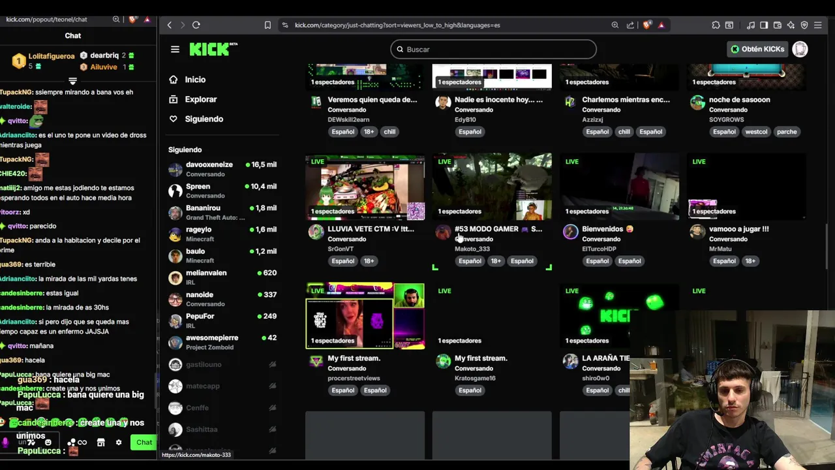The image size is (835, 470).
Task: Open Makoto_333 stream thumbnail
Action: tap(493, 187)
